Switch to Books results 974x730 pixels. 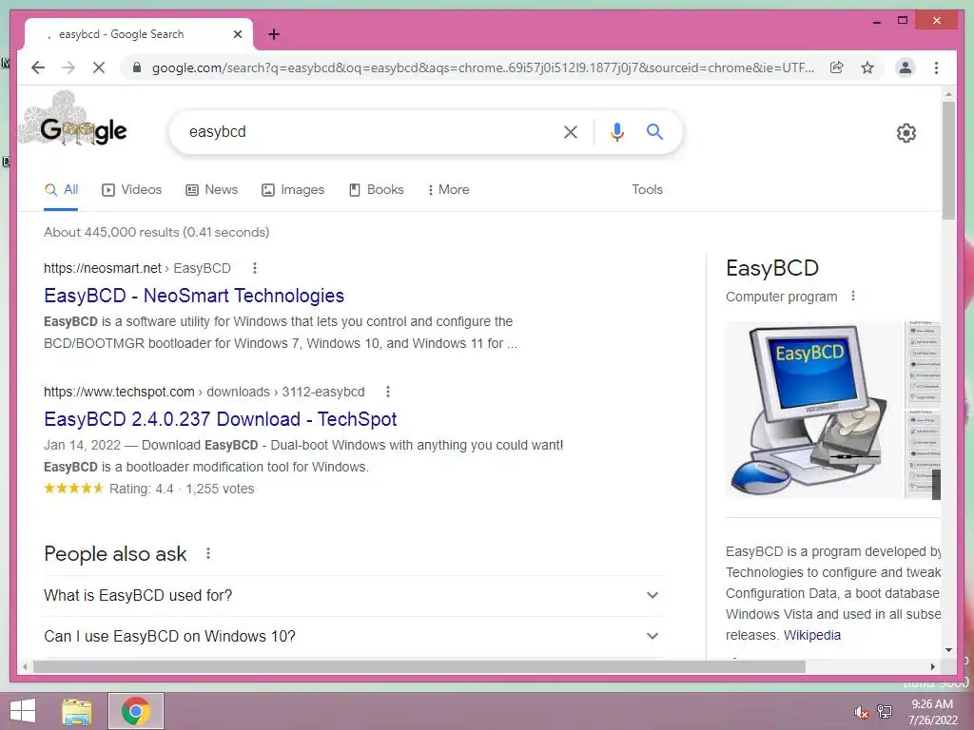(x=377, y=190)
